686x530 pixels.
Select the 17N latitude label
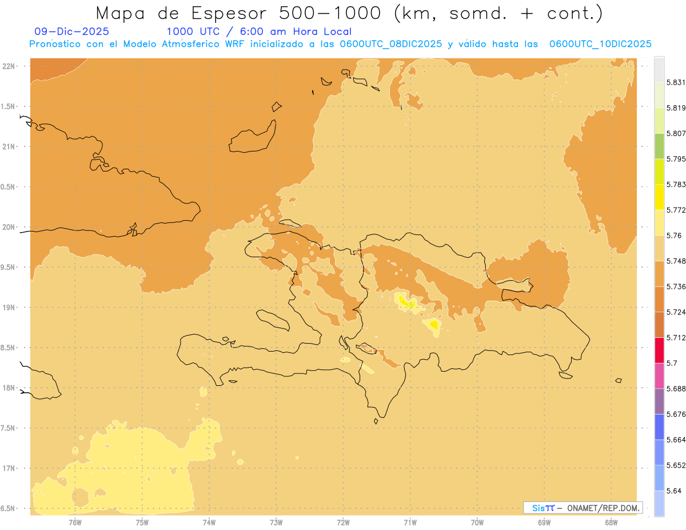click(9, 468)
